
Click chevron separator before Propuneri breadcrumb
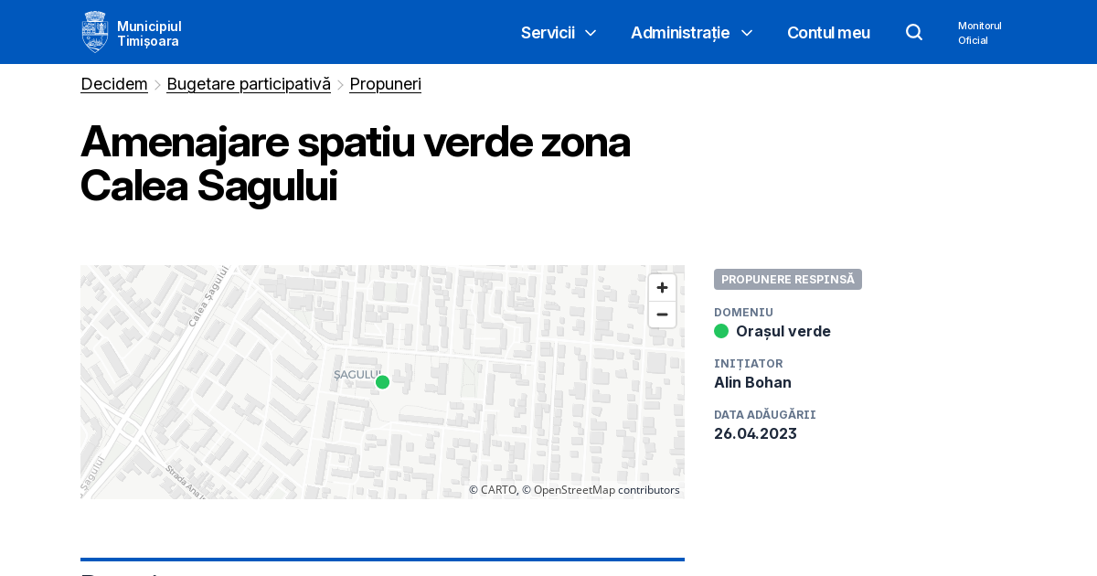[340, 85]
